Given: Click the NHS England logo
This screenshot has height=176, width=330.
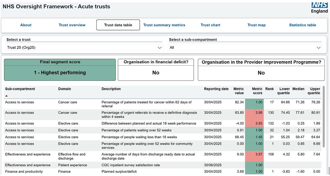Looking at the screenshot, I should point(319,8).
